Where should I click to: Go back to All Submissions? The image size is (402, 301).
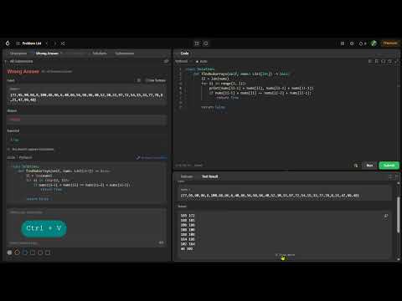19,61
